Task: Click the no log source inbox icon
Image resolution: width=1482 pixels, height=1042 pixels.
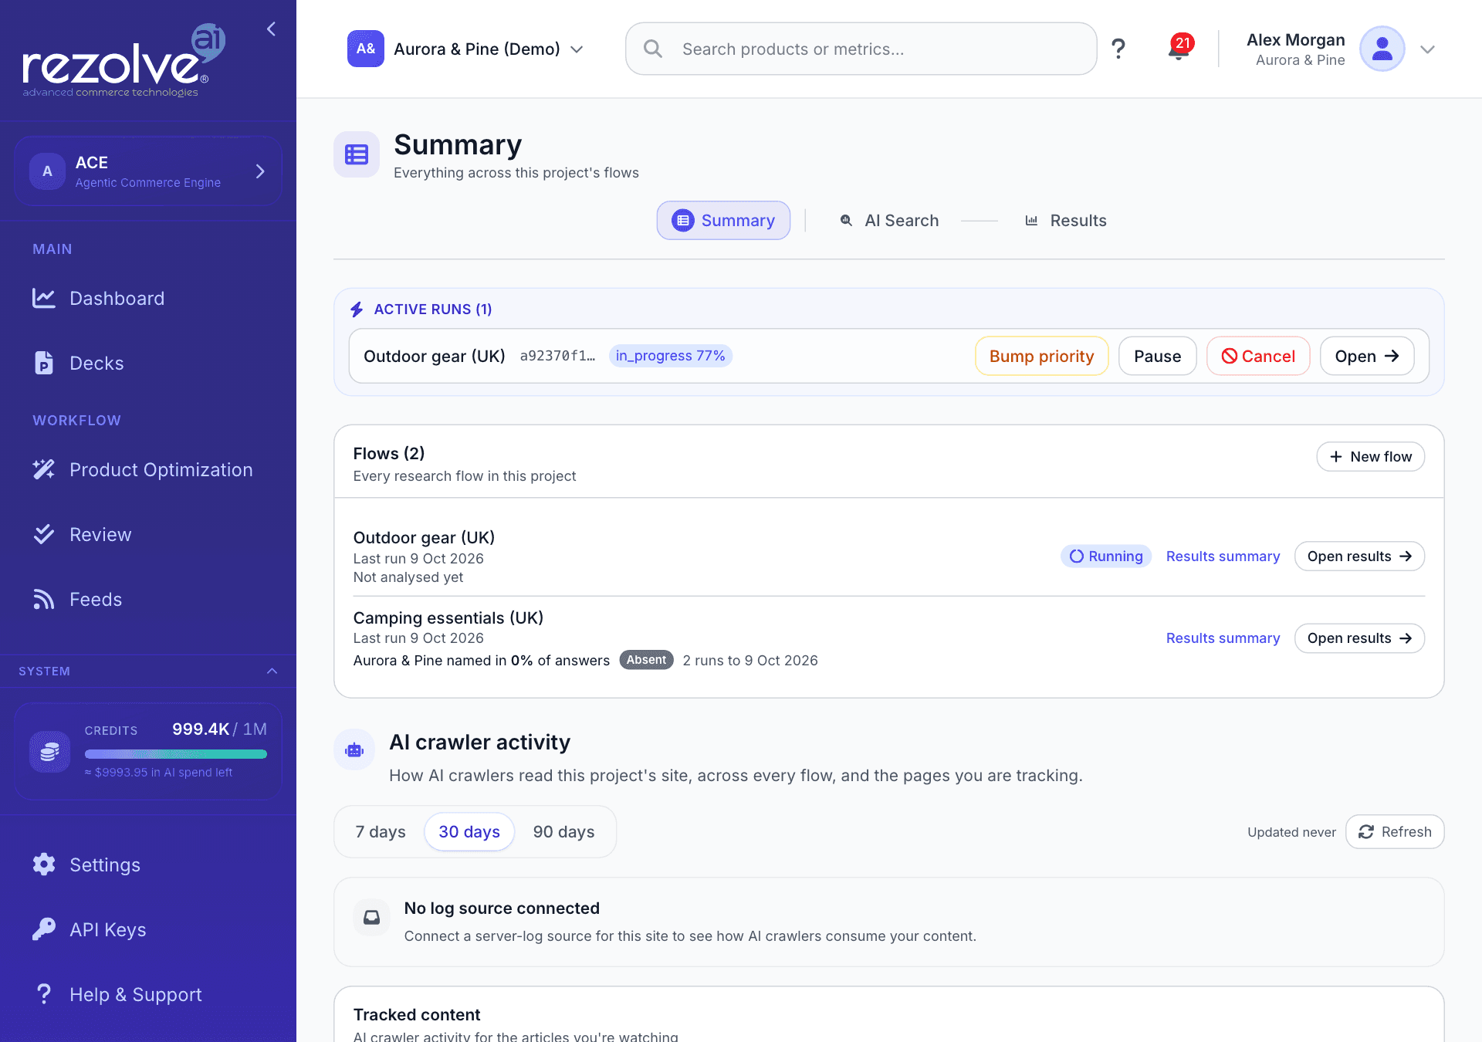Action: tap(372, 917)
